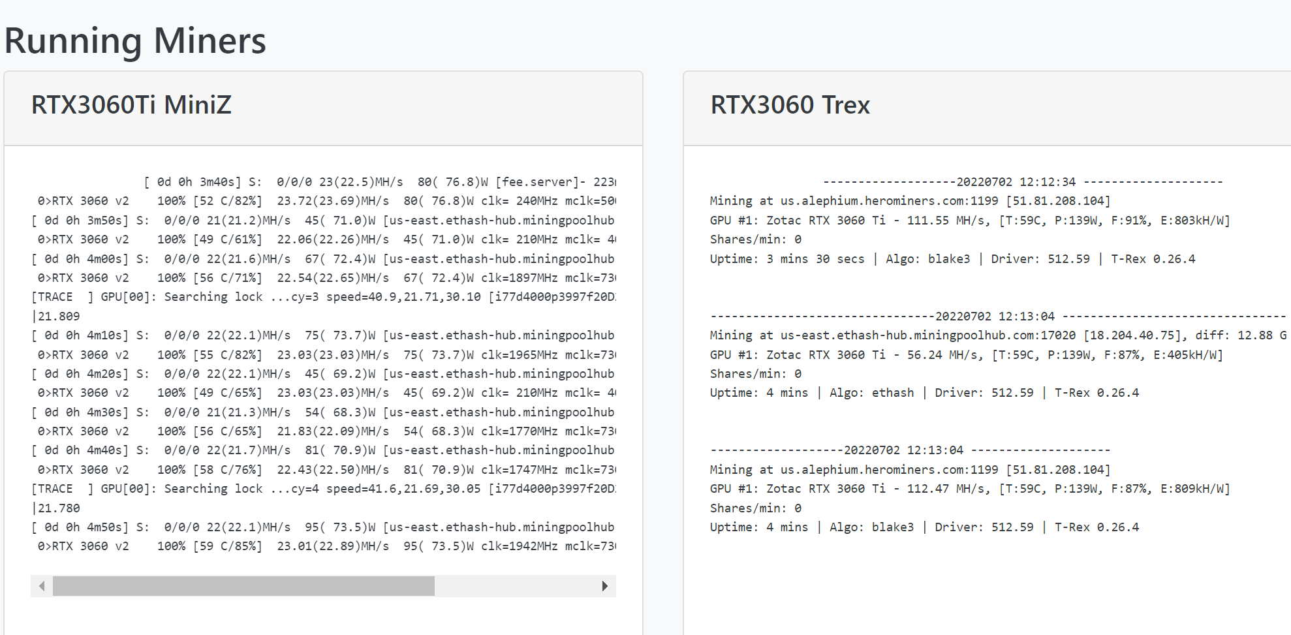
Task: Click the TRACE line with 'cy=3 speed=40.9'
Action: coord(323,297)
